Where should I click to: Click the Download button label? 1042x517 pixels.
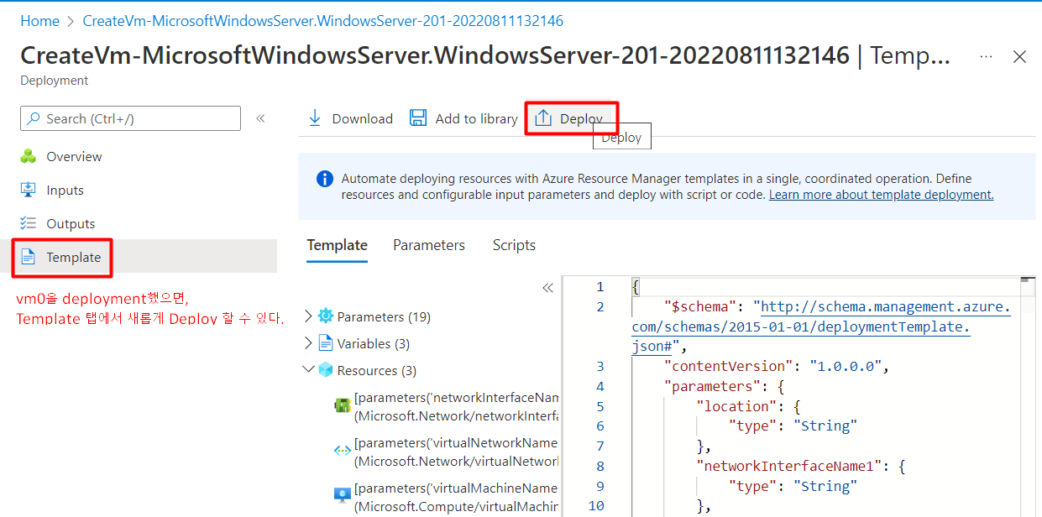[363, 119]
